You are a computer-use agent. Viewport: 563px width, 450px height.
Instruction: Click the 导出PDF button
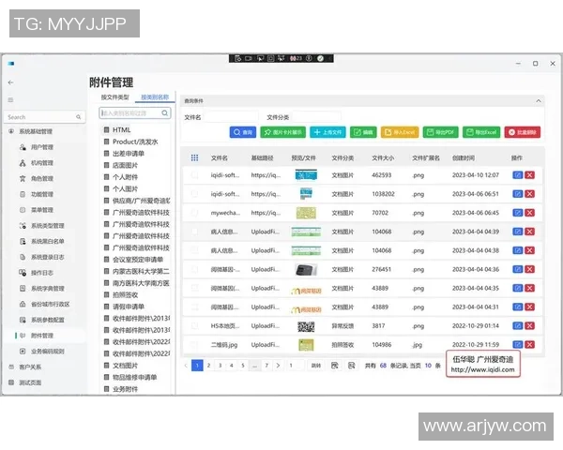[x=441, y=132]
